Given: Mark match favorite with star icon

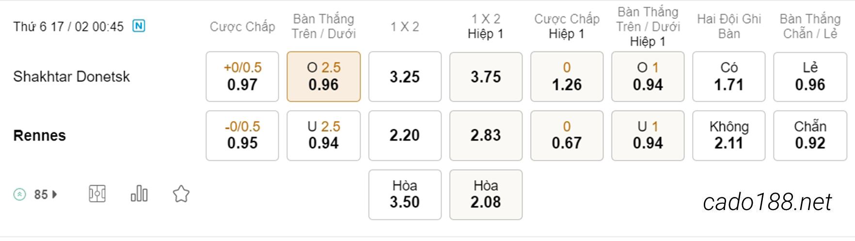Looking at the screenshot, I should pos(181,194).
